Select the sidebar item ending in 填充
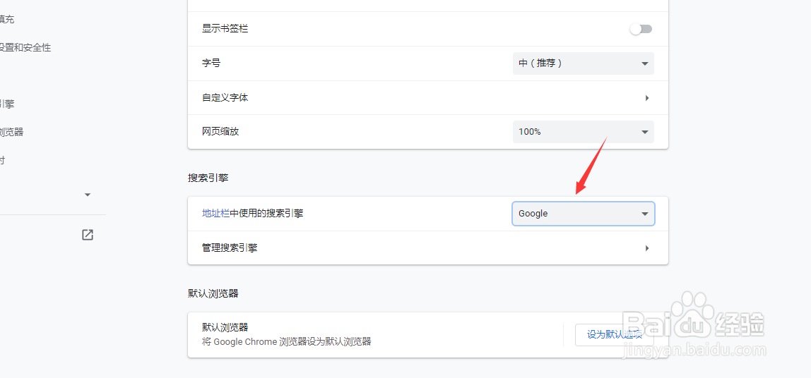Viewport: 811px width, 378px height. (x=7, y=20)
